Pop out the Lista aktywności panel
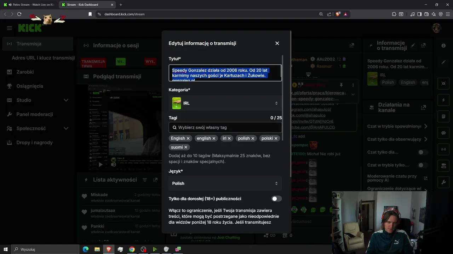The width and height of the screenshot is (453, 254). (155, 180)
